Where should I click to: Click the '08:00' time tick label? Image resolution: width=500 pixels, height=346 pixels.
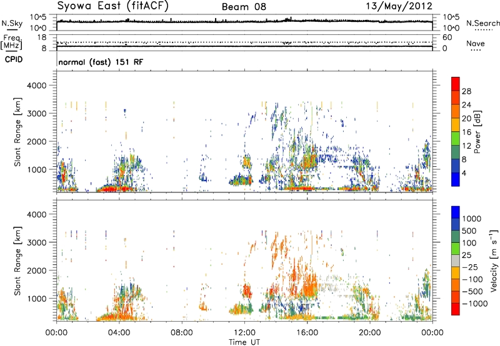(182, 333)
